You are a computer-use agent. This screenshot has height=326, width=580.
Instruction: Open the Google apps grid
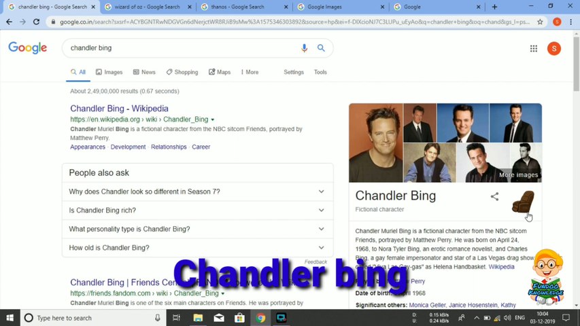[533, 48]
